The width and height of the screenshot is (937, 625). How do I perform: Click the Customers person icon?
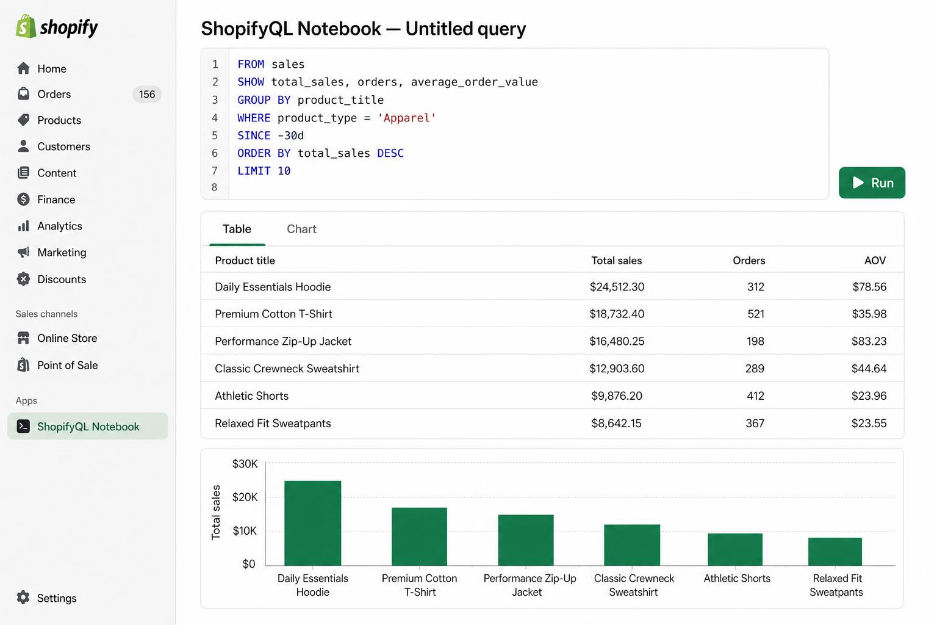tap(24, 146)
